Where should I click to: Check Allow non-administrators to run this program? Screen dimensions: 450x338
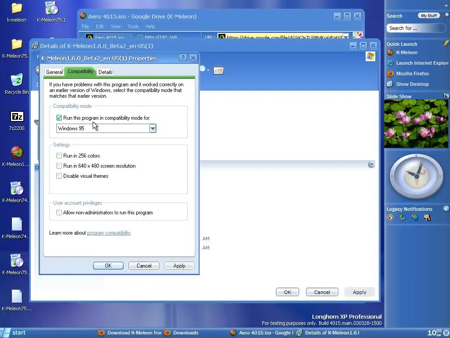(x=59, y=213)
